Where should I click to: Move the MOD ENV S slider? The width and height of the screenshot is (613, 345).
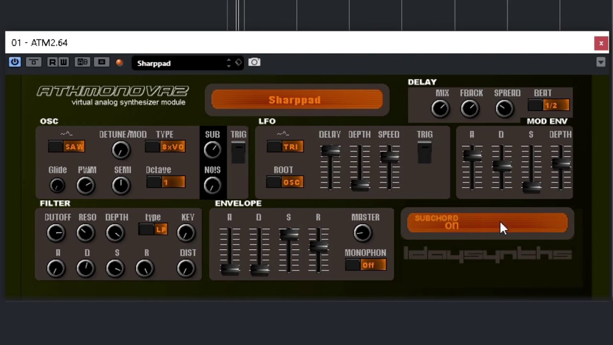point(531,187)
